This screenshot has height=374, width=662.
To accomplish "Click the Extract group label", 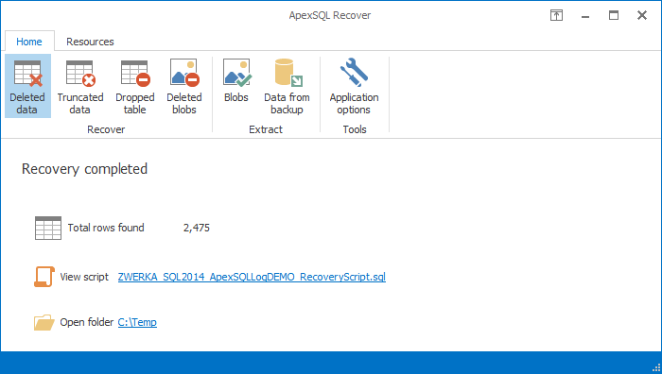I will (266, 129).
